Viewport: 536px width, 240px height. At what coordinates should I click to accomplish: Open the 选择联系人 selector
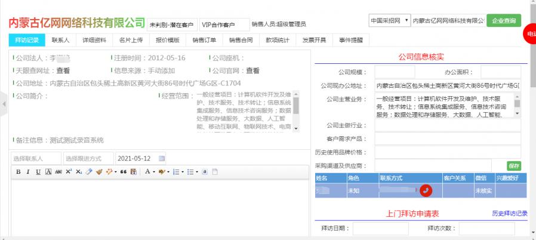36,158
